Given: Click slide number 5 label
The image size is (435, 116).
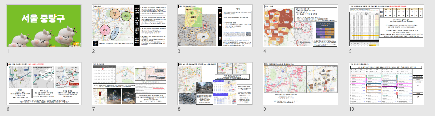Looking at the screenshot, I should (x=351, y=51).
